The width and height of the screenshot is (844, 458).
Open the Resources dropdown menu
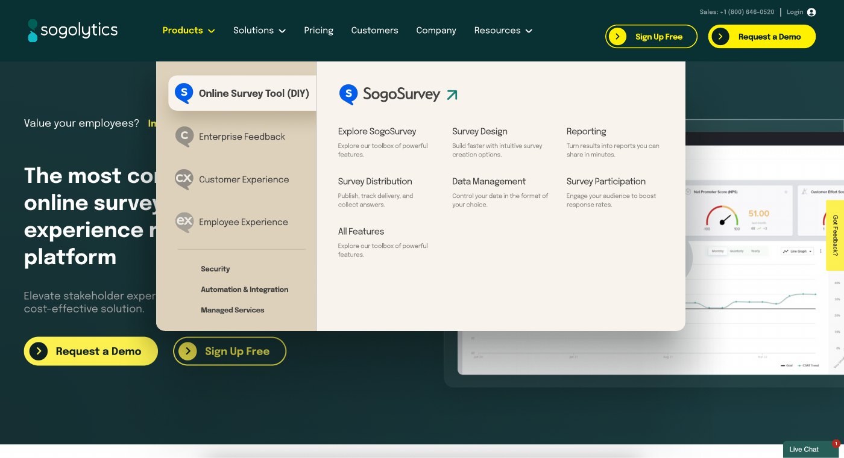[x=503, y=31]
